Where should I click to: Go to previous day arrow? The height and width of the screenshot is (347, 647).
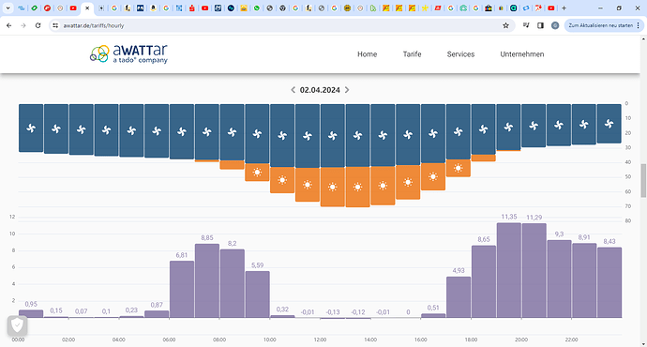point(293,90)
